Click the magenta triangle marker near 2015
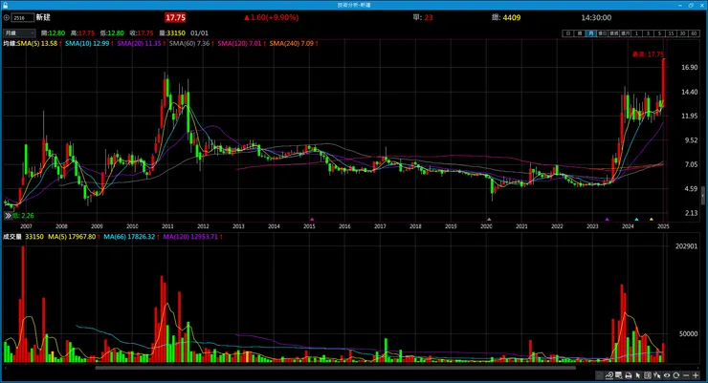 312,220
